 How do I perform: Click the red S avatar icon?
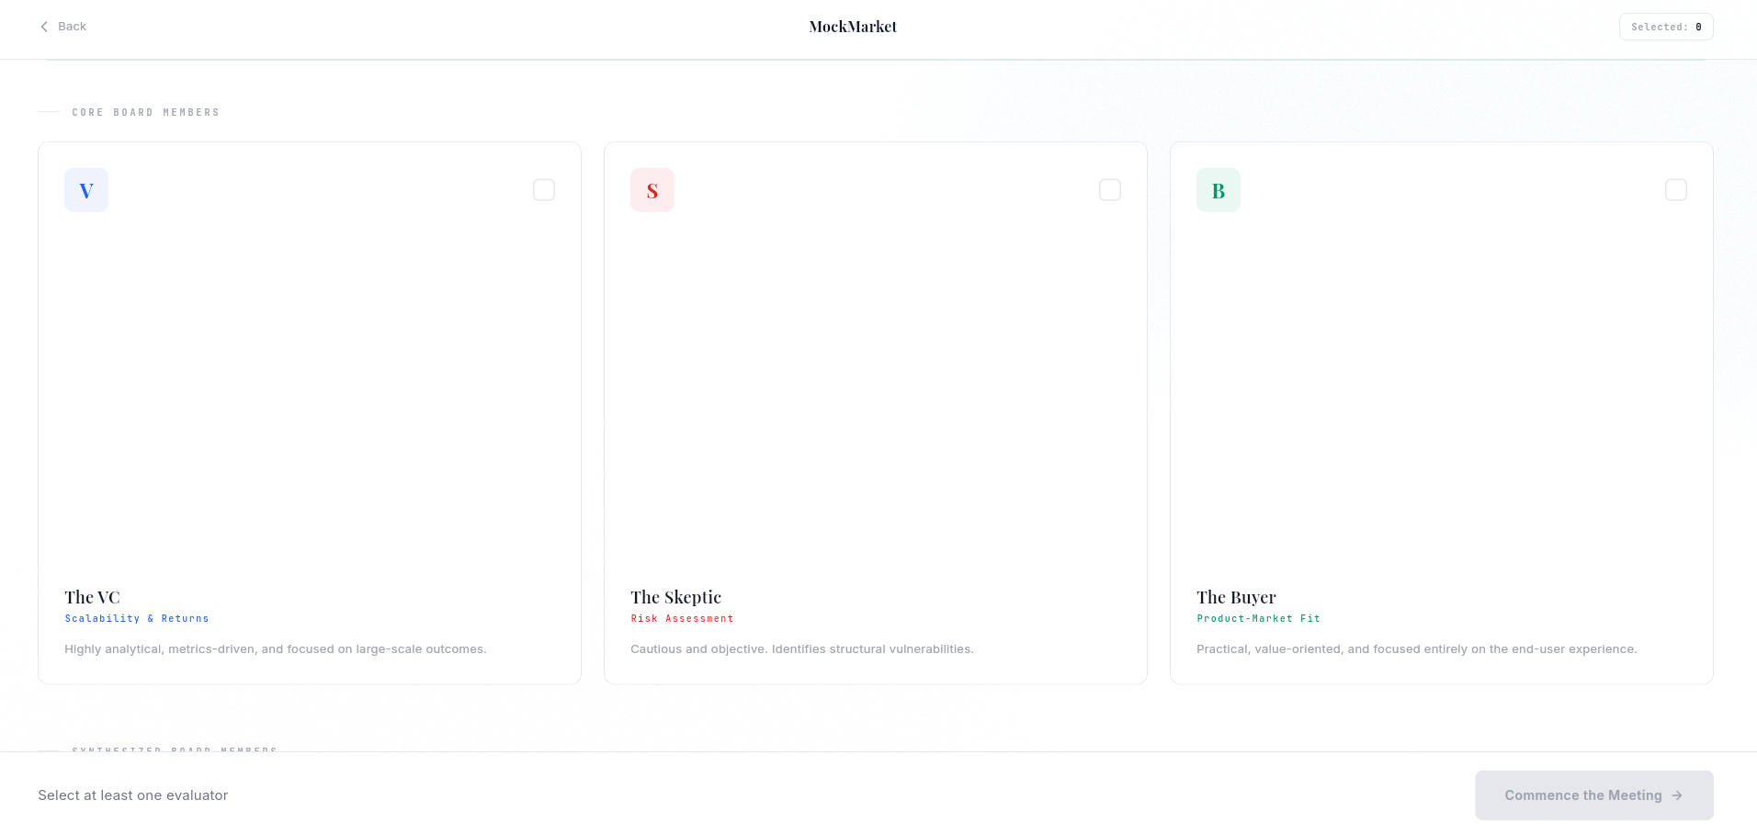click(652, 190)
